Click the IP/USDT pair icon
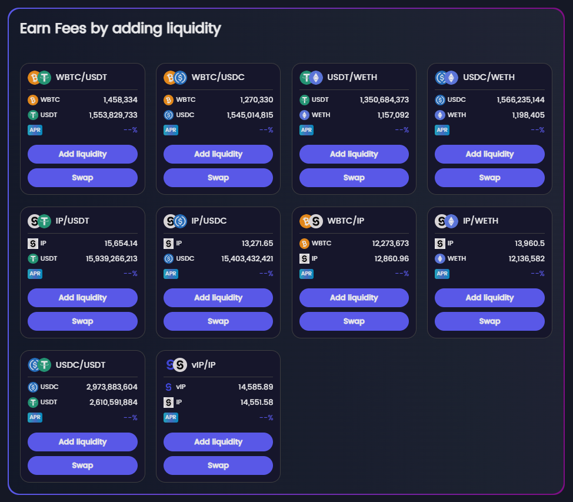Image resolution: width=573 pixels, height=502 pixels. coord(39,221)
